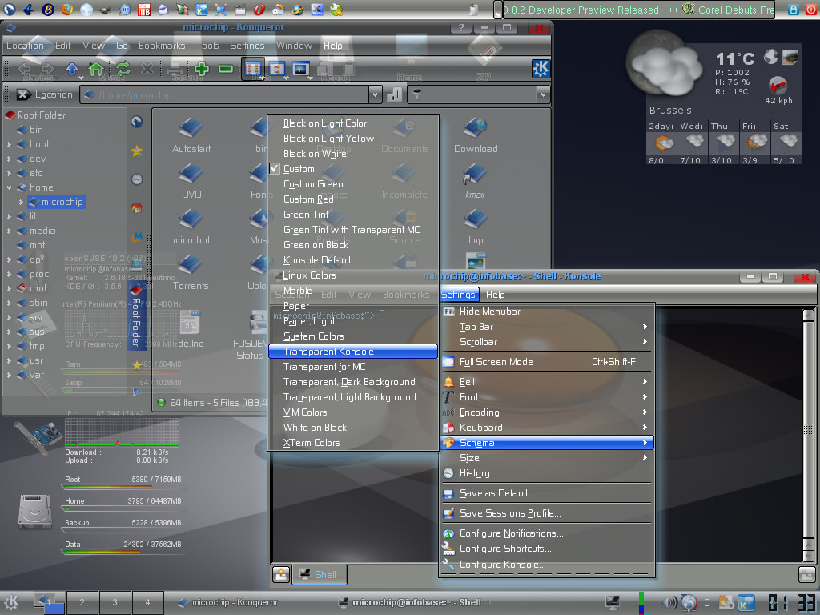Clear the Konqueror location bar
This screenshot has width=820, height=615.
coord(23,94)
